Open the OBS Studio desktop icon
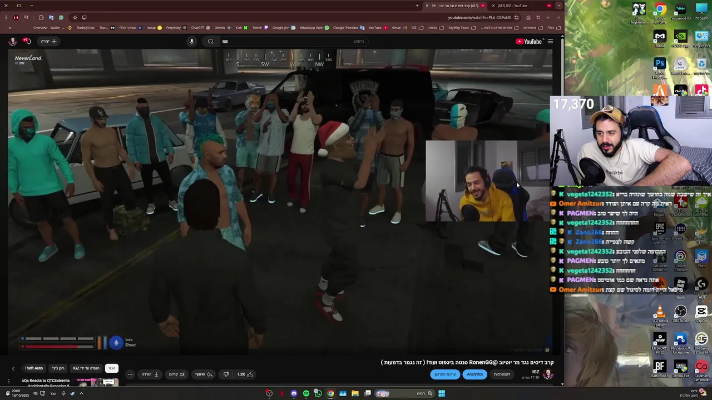The height and width of the screenshot is (400, 712). coord(681,314)
